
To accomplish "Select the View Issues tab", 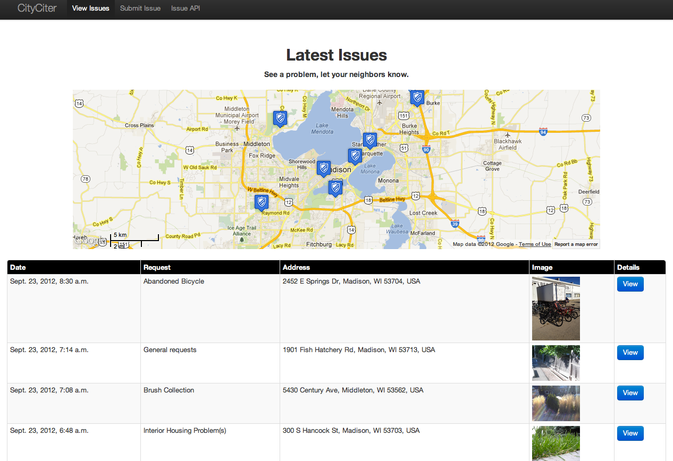I will [90, 8].
